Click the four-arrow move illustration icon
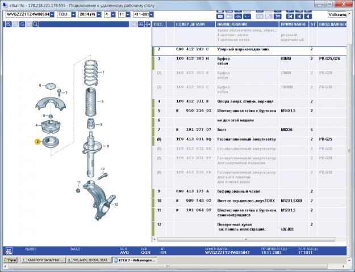Image resolution: width=355 pixels, height=272 pixels. [x=147, y=24]
